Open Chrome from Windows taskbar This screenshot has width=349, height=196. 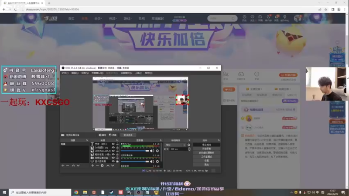(76, 193)
